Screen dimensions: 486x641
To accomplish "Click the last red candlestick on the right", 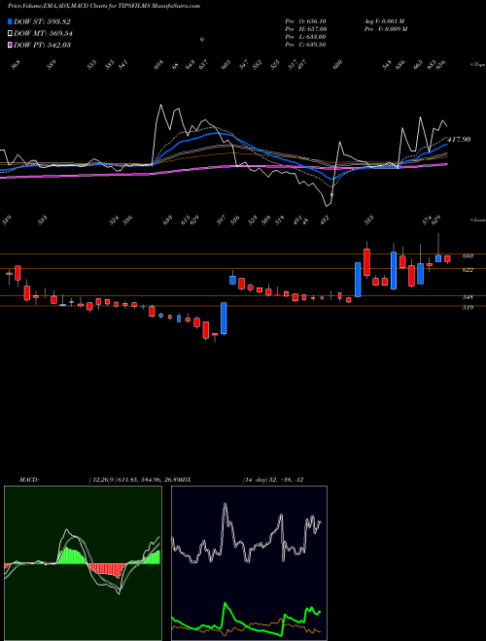I will 447,258.
